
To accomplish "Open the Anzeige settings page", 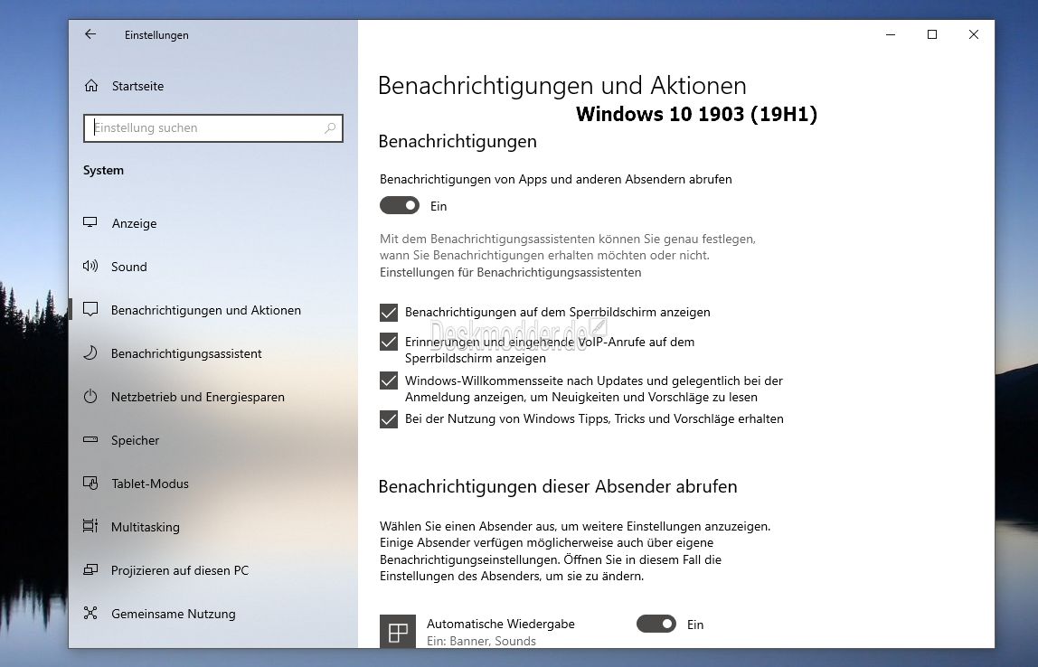I will [x=213, y=223].
